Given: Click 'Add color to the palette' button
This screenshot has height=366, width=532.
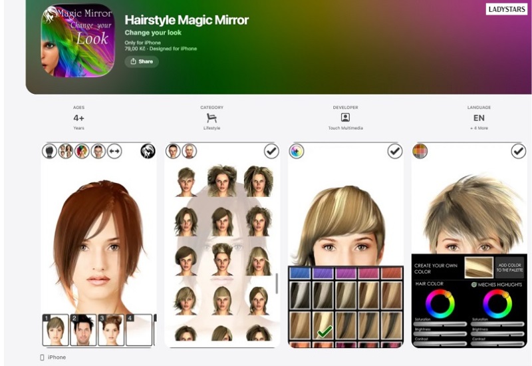Looking at the screenshot, I should [x=509, y=268].
